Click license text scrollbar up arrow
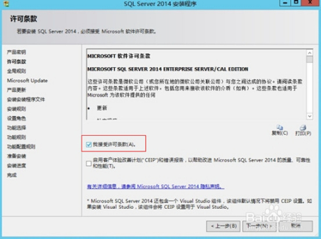 coord(309,53)
